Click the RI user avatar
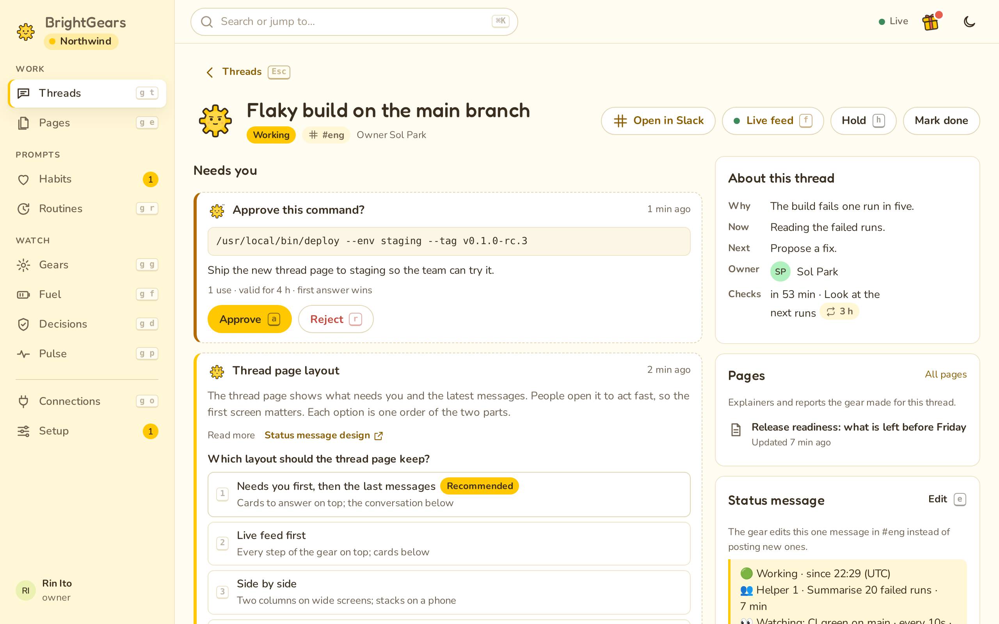Screen dimensions: 999x624 [x=26, y=590]
